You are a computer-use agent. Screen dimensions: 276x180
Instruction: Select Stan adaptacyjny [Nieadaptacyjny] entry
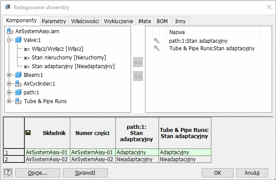pyautogui.click(x=73, y=66)
